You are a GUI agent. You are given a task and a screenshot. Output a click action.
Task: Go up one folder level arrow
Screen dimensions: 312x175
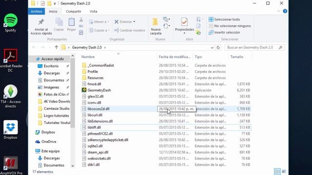[x=57, y=48]
